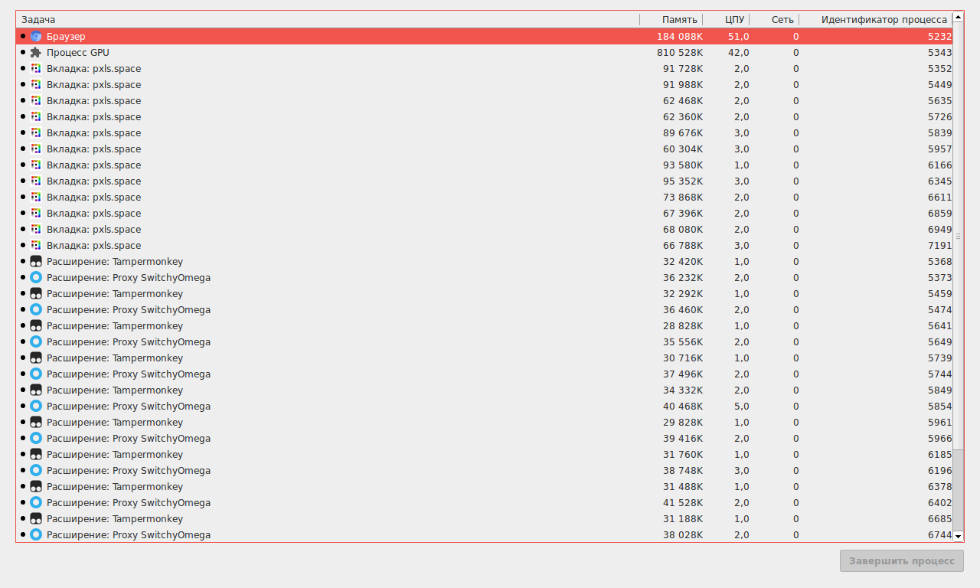Click the Proxy SwitchyOmega icon for process 5373
This screenshot has height=588, width=980.
pyautogui.click(x=36, y=278)
